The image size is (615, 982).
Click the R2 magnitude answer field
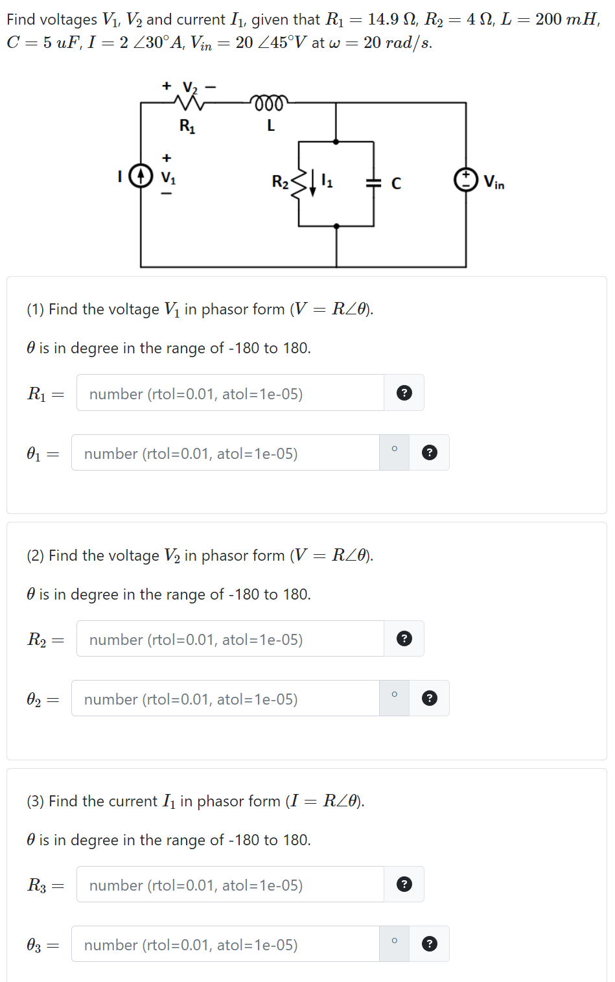[x=230, y=638]
